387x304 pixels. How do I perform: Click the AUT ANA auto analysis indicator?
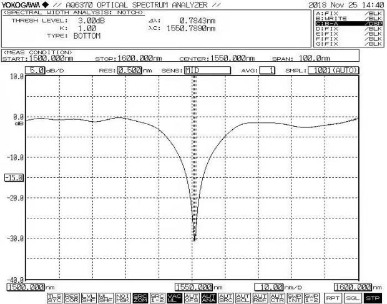click(x=208, y=298)
